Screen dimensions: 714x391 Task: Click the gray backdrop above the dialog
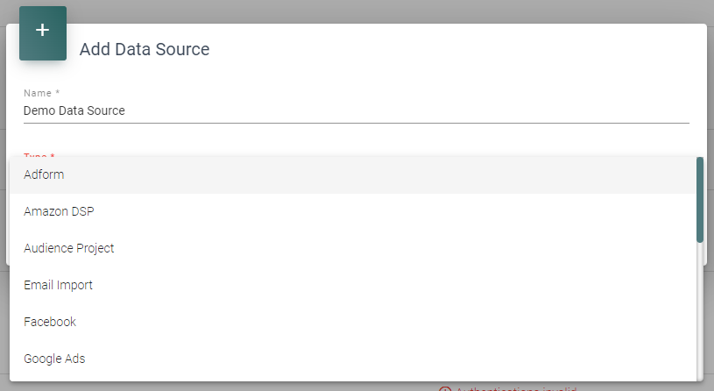point(350,11)
